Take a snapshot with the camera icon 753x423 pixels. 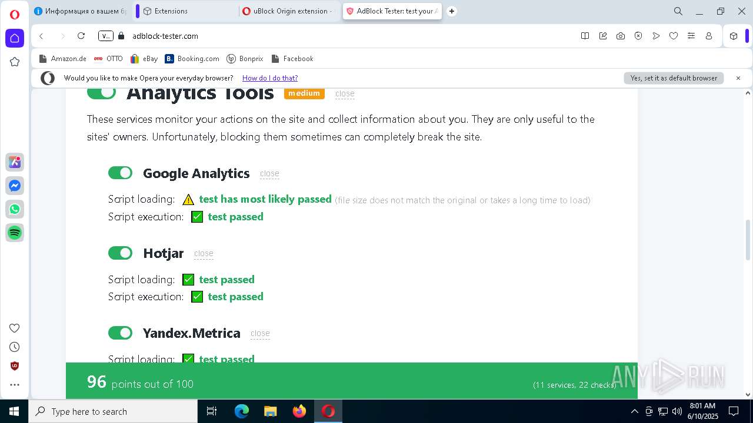pyautogui.click(x=621, y=36)
